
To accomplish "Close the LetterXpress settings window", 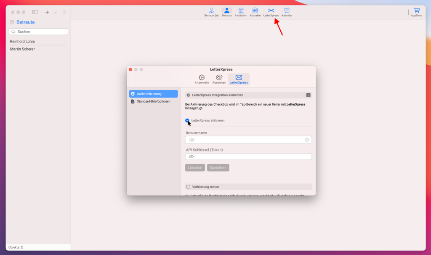I will [130, 69].
